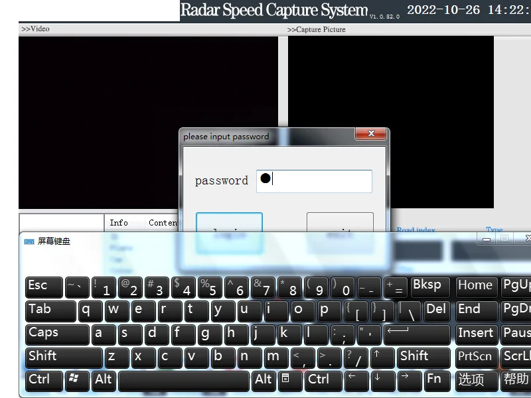Screen dimensions: 531x398
Task: Tap the semicolon colon key
Action: coord(342,334)
